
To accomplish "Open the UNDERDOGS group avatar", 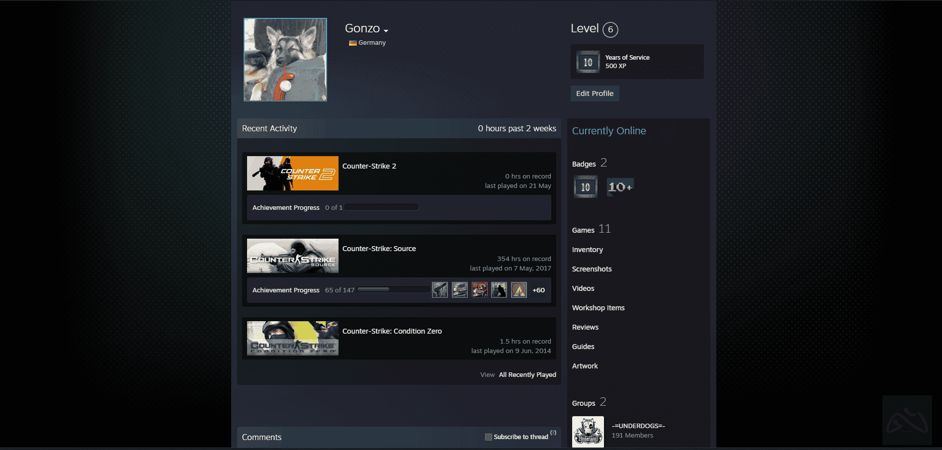I will (588, 432).
